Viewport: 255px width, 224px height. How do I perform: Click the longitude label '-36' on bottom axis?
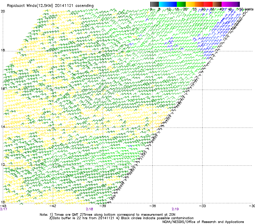point(153,206)
